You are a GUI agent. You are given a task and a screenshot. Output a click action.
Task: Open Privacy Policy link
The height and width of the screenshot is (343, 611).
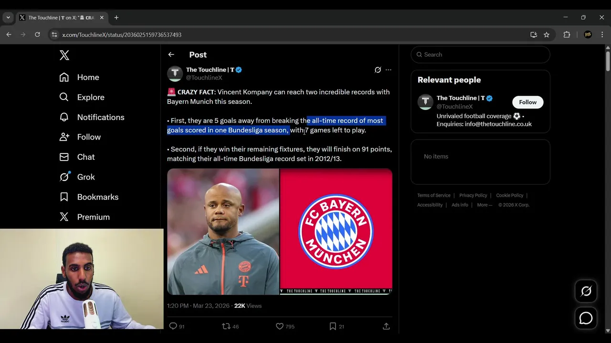point(473,195)
